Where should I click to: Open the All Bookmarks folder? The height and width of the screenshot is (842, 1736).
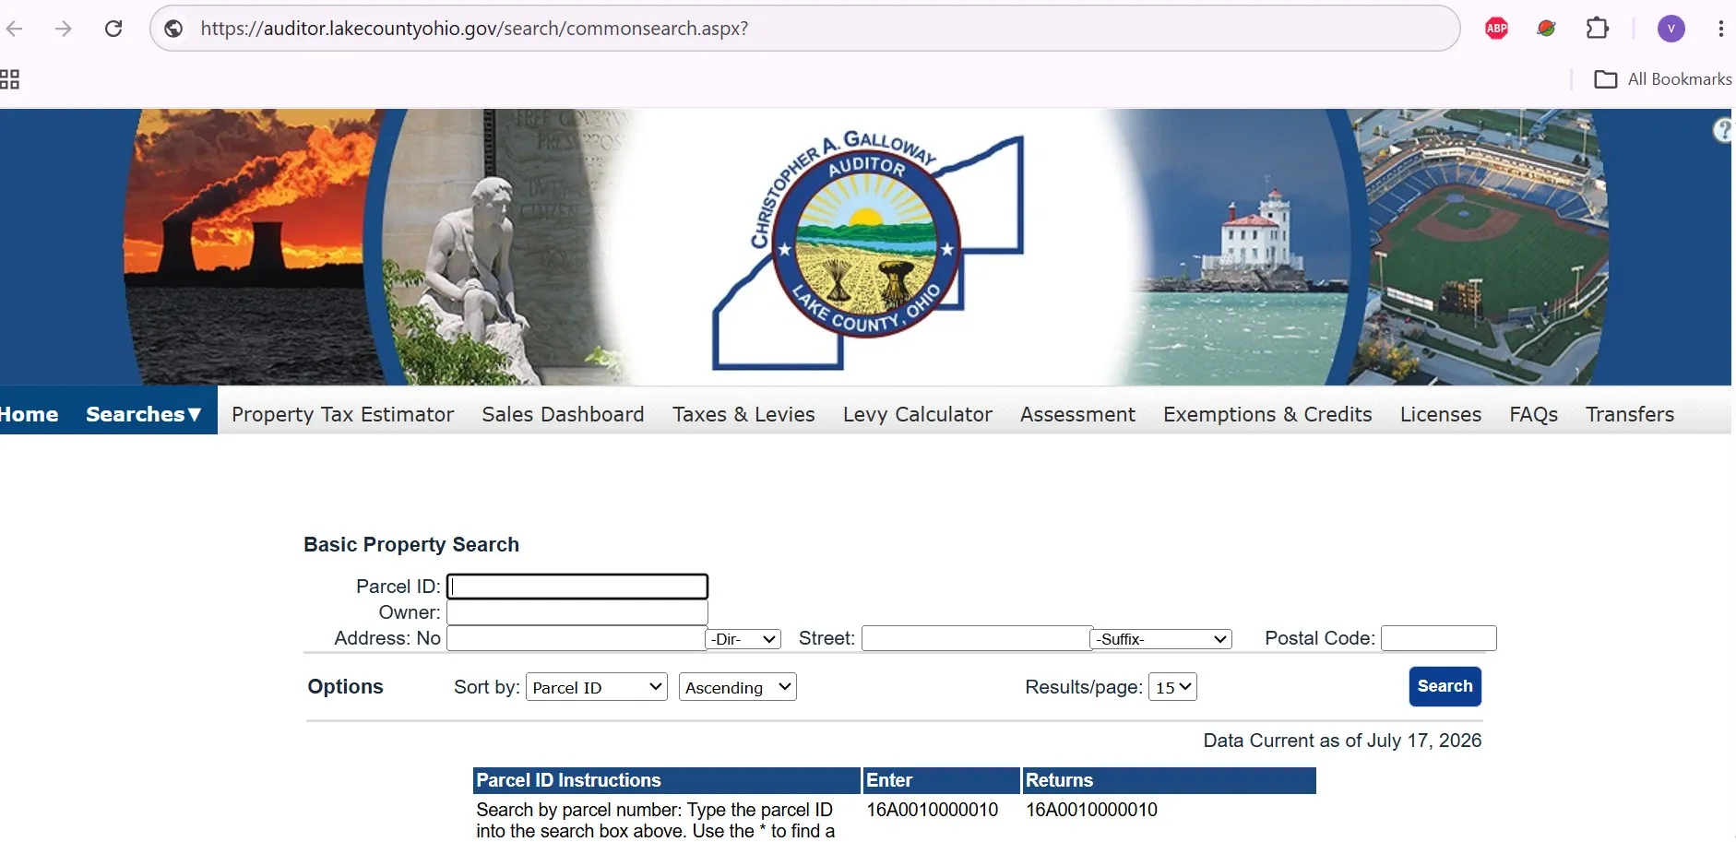pyautogui.click(x=1663, y=79)
